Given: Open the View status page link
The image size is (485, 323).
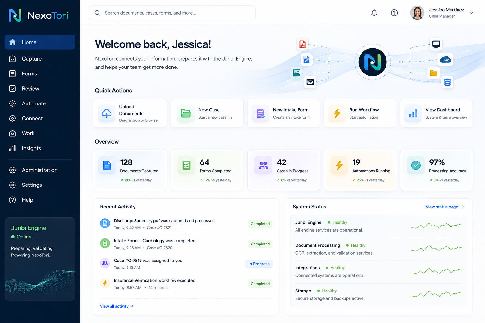Looking at the screenshot, I should (x=445, y=207).
